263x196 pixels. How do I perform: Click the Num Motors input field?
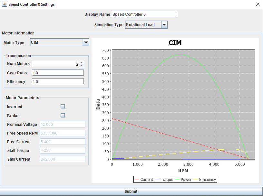(55, 64)
